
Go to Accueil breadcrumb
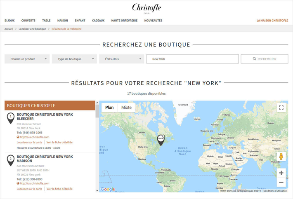click(x=9, y=29)
